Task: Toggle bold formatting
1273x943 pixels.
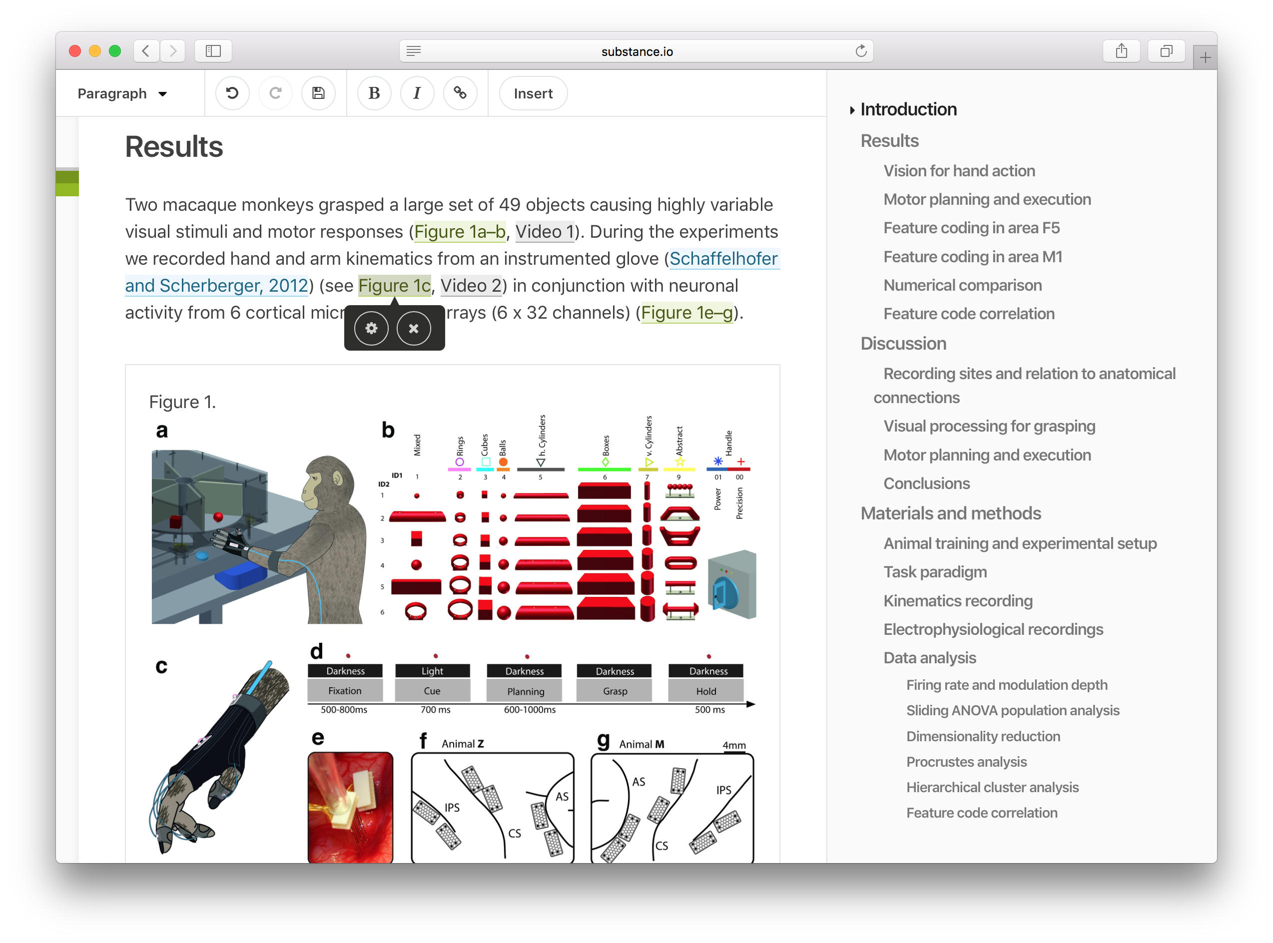Action: [x=374, y=93]
